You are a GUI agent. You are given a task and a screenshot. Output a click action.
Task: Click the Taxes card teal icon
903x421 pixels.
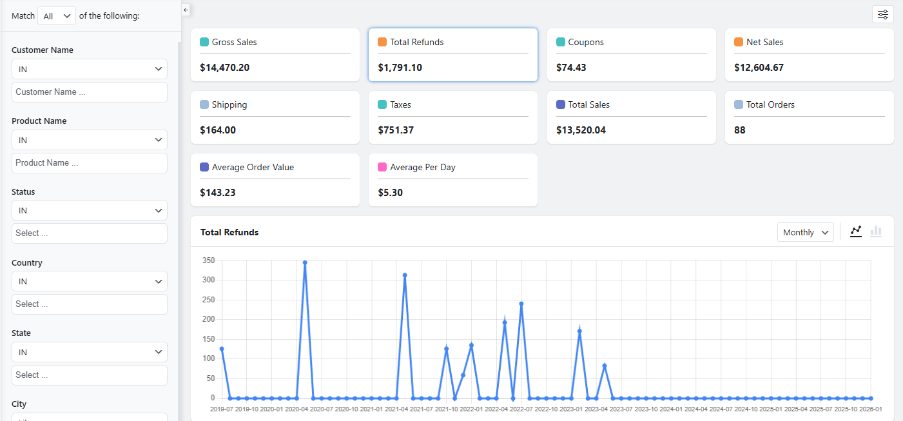pyautogui.click(x=382, y=104)
